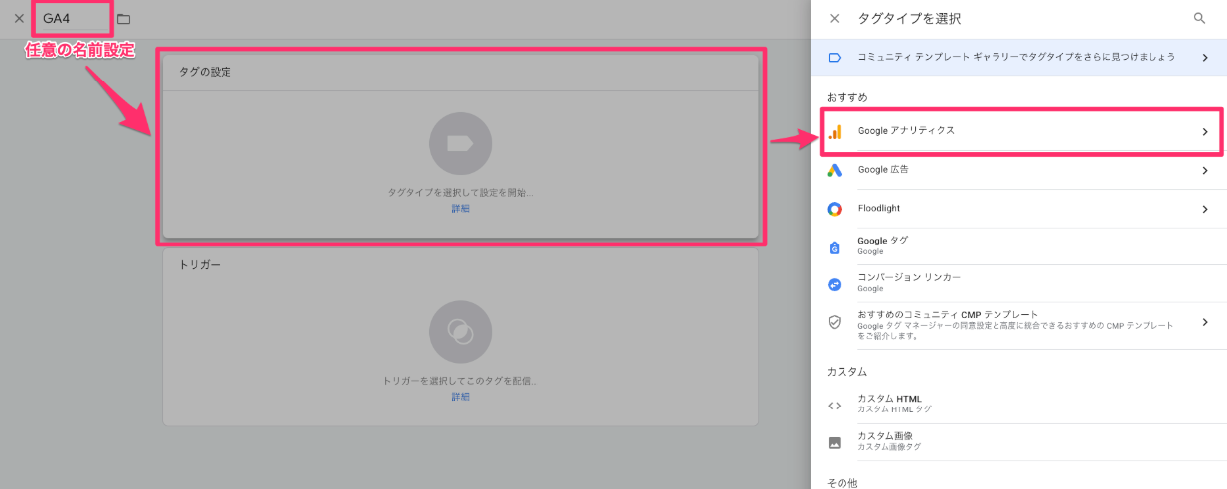Select カスタム HTML tag type

[1018, 404]
